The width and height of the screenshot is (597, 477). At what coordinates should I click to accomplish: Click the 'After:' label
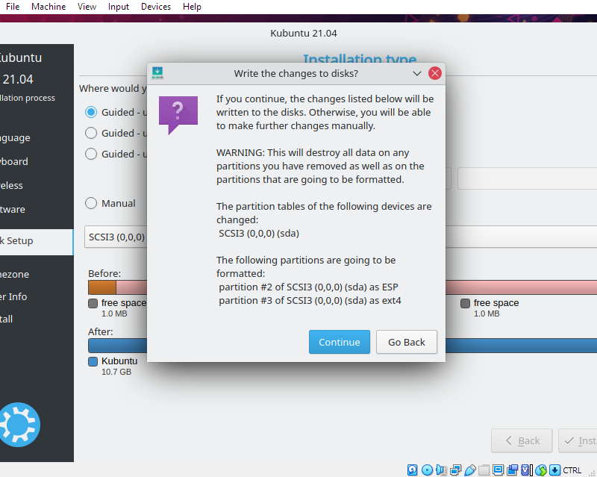pos(101,331)
